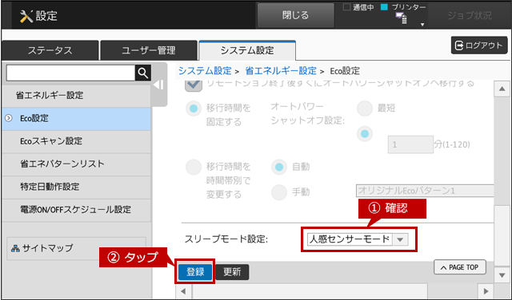Click the 更新 button

(232, 272)
